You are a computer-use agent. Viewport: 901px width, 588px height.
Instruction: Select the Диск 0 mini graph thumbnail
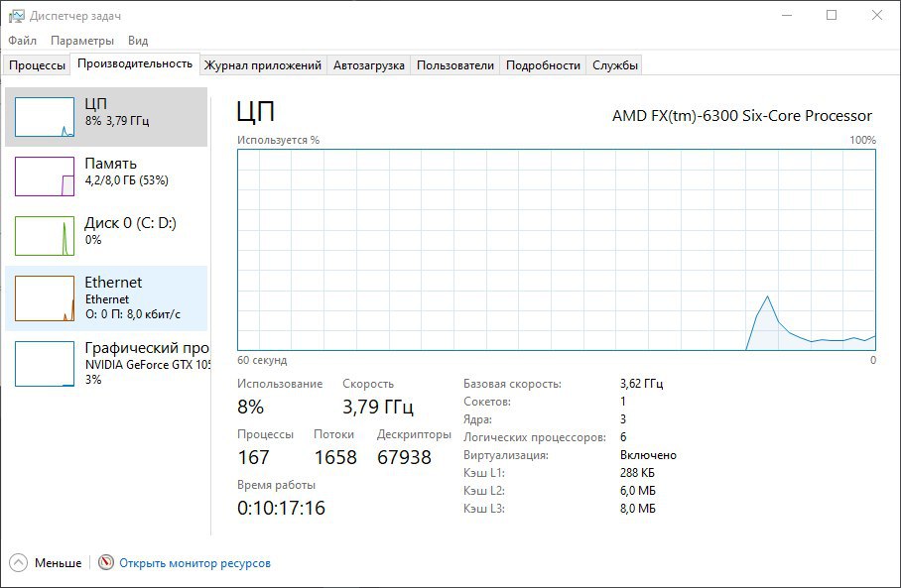pos(45,236)
